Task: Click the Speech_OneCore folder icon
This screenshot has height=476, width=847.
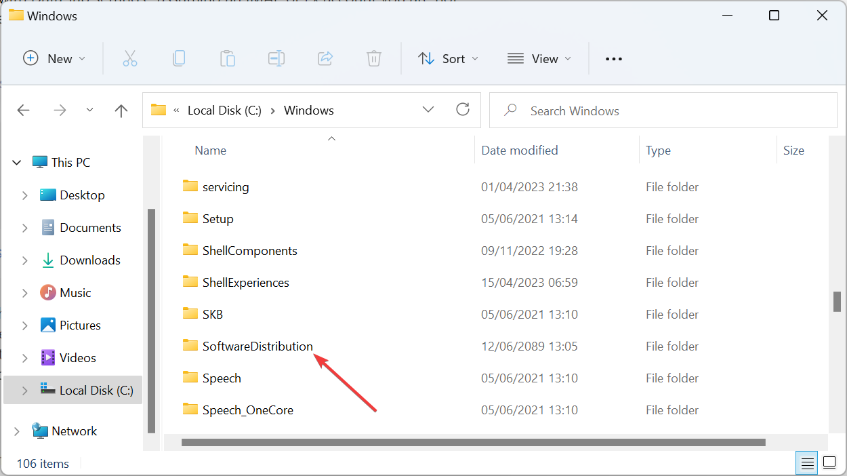Action: (x=190, y=409)
